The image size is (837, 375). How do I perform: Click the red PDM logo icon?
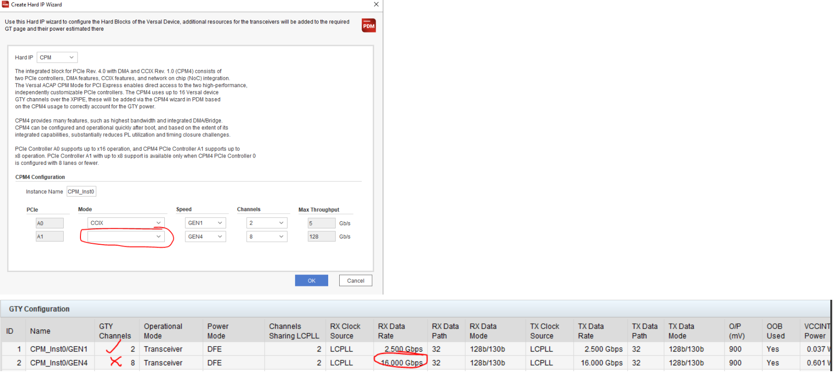(x=368, y=26)
